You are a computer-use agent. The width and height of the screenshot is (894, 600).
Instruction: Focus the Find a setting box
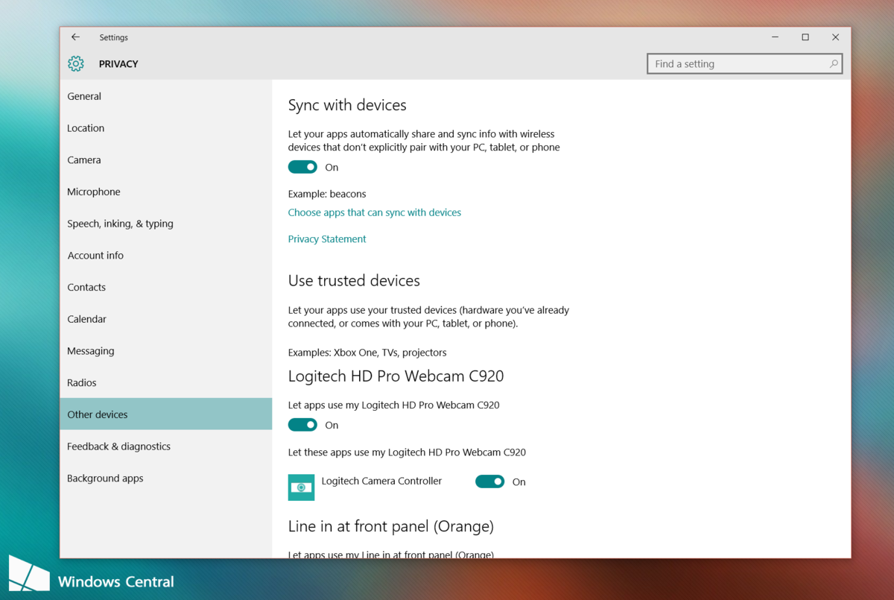(x=745, y=64)
